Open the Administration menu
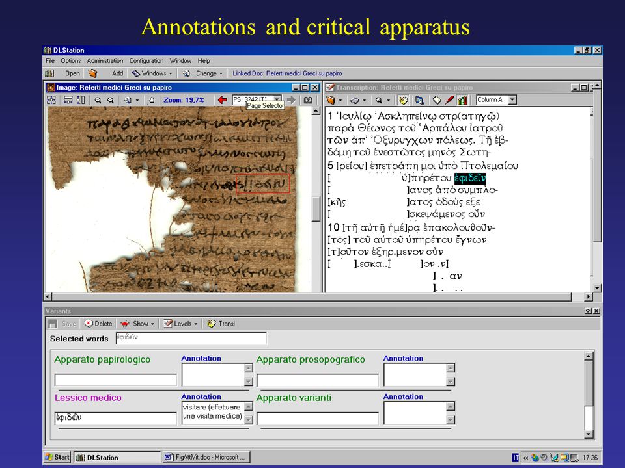This screenshot has width=625, height=468. (x=105, y=61)
